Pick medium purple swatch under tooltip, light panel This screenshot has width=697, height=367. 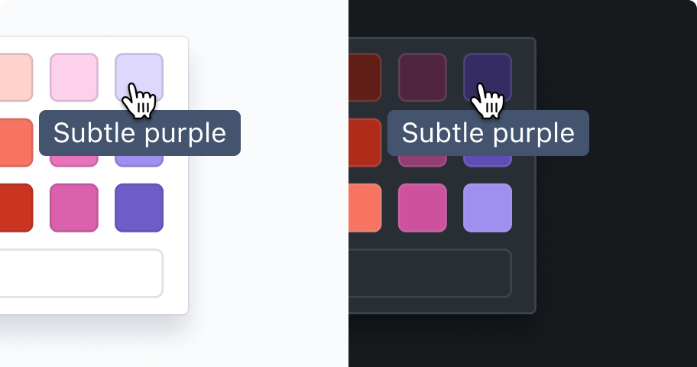(x=139, y=161)
